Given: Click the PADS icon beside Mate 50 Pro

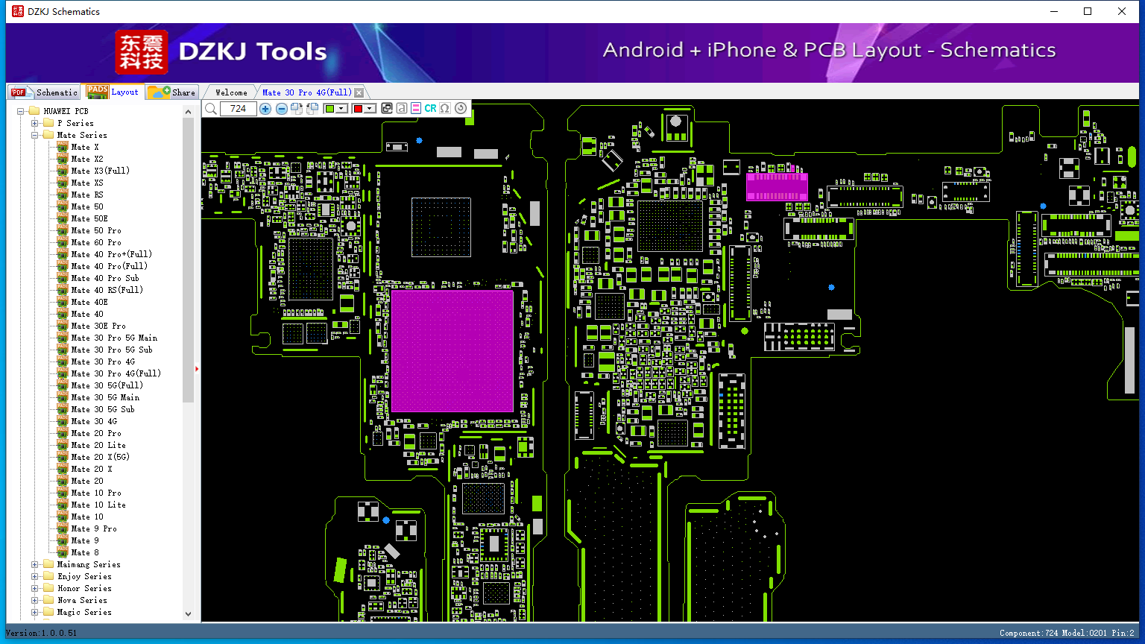Looking at the screenshot, I should point(63,231).
